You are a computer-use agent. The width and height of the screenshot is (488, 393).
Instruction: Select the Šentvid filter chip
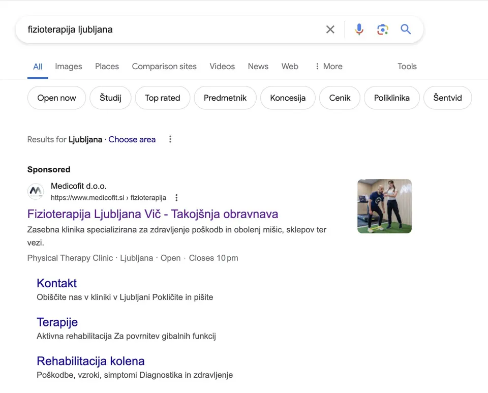[x=447, y=98]
